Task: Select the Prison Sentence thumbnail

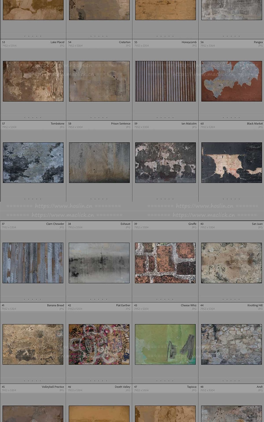Action: coord(99,163)
